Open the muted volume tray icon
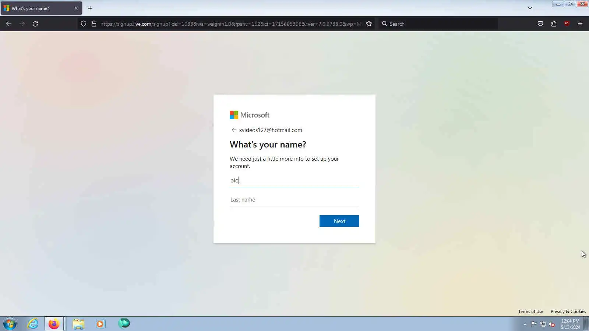 tap(552, 324)
